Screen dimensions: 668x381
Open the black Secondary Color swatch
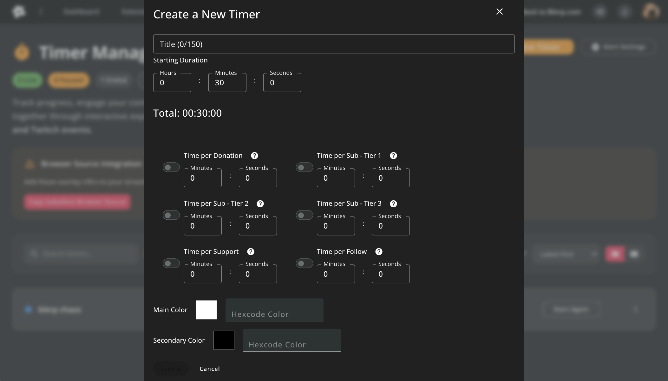224,340
